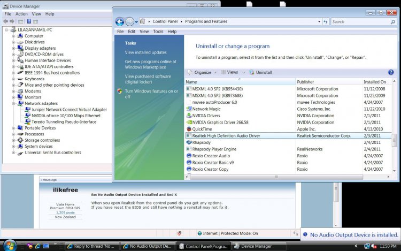Click the search magnifier icon
401x251 pixels.
[393, 22]
